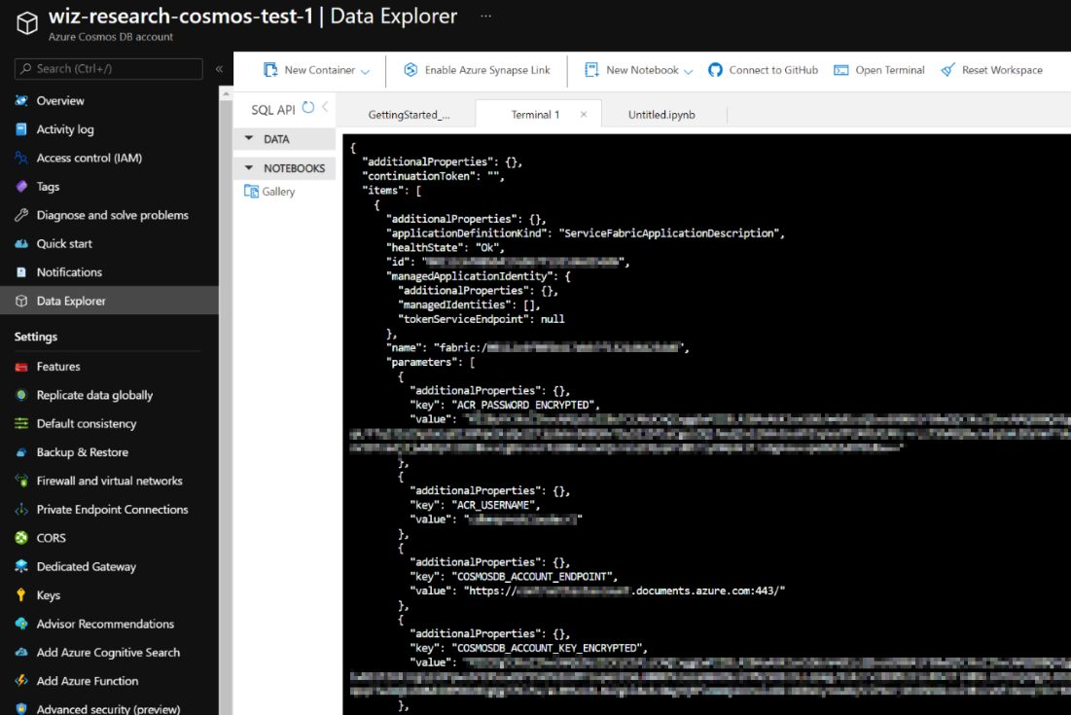Click the sidebar scrollbar up arrow
The image size is (1071, 715).
226,92
